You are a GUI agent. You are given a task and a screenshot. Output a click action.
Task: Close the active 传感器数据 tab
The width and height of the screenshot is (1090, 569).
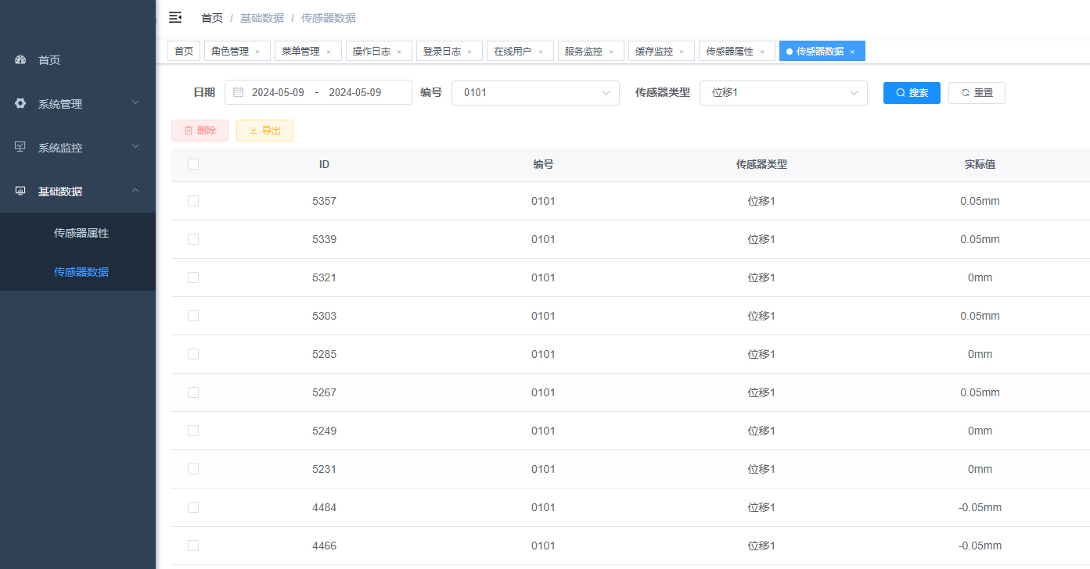coord(852,52)
